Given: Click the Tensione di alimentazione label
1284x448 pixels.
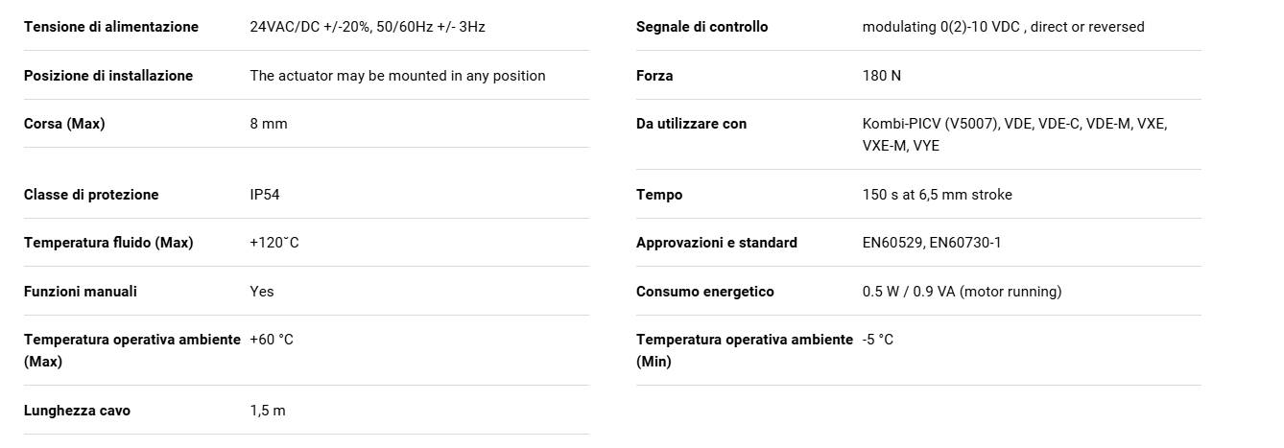Looking at the screenshot, I should click(x=111, y=27).
